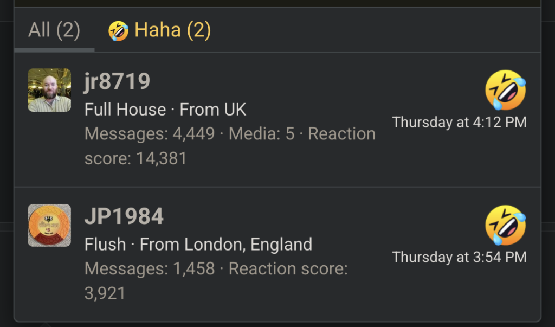Screen dimensions: 555x327
Task: Switch to the All (2) tab
Action: click(x=54, y=30)
